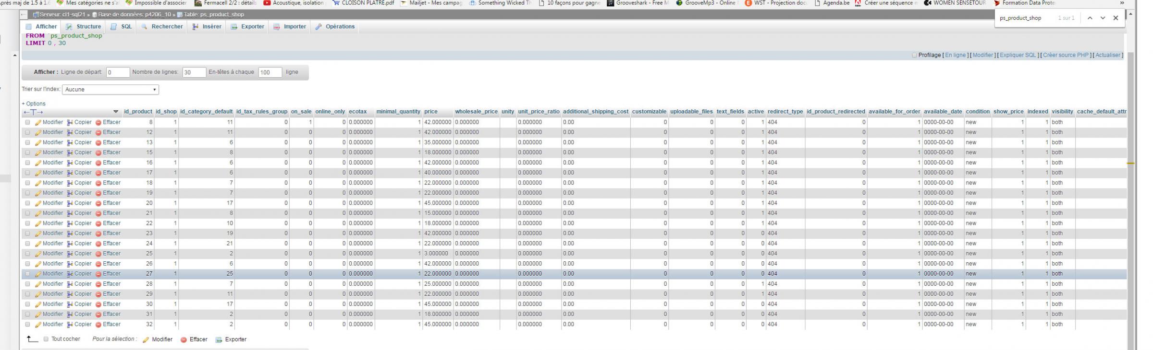Click the Expliquer SQL link

(x=1018, y=55)
